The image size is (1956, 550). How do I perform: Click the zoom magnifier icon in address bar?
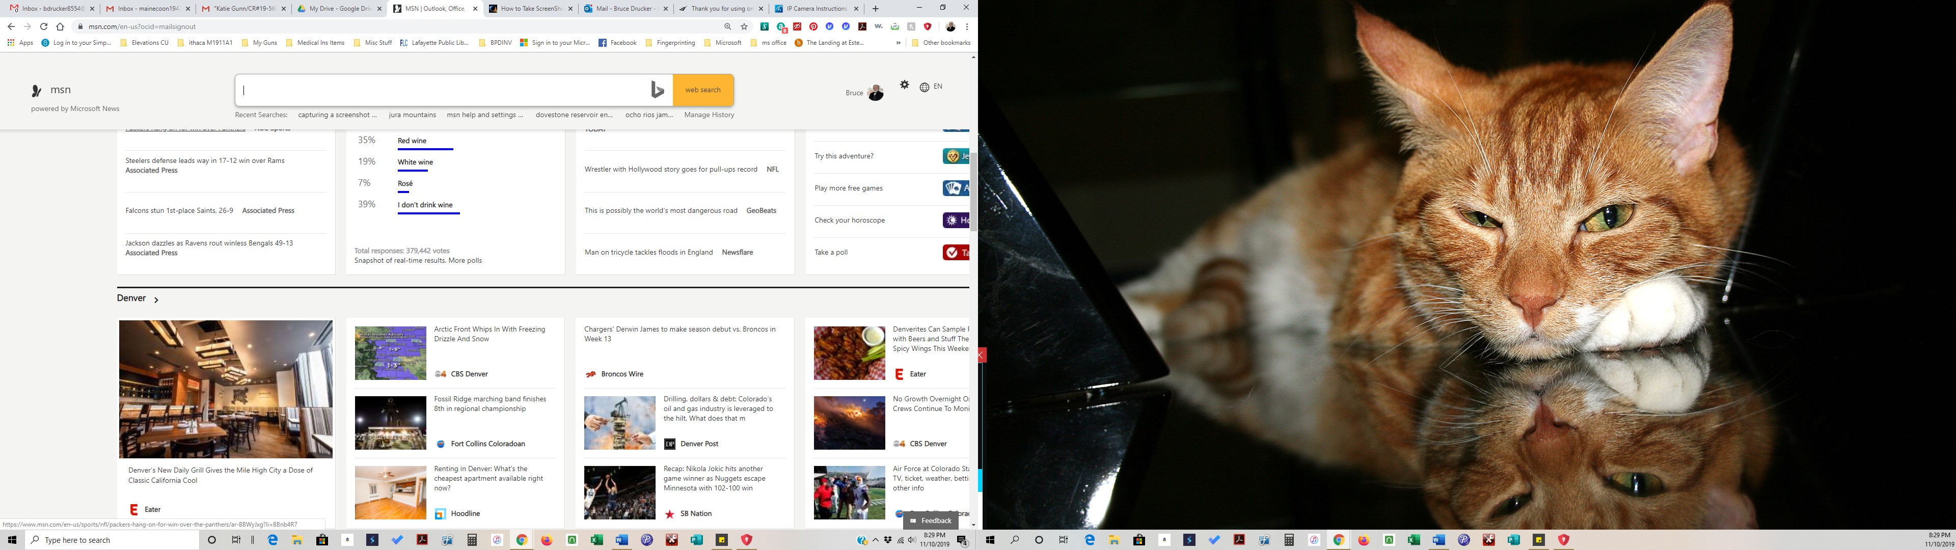click(x=727, y=26)
